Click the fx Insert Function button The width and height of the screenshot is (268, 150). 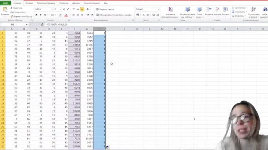click(42, 25)
